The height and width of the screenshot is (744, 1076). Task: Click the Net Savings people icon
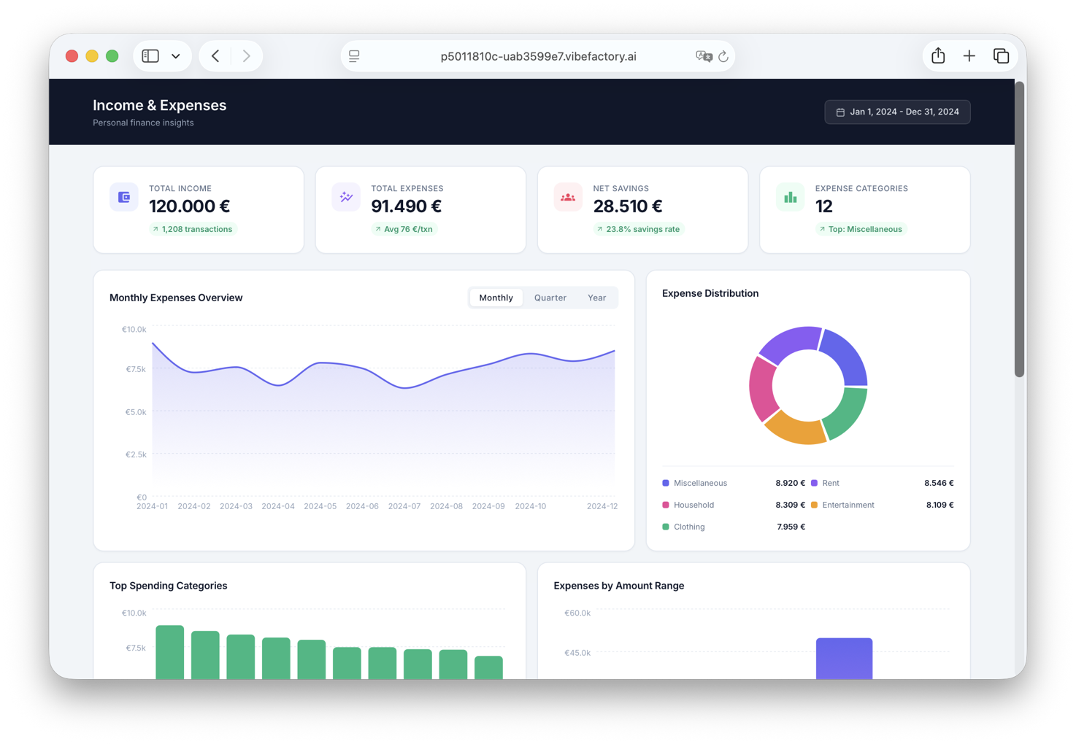(567, 196)
